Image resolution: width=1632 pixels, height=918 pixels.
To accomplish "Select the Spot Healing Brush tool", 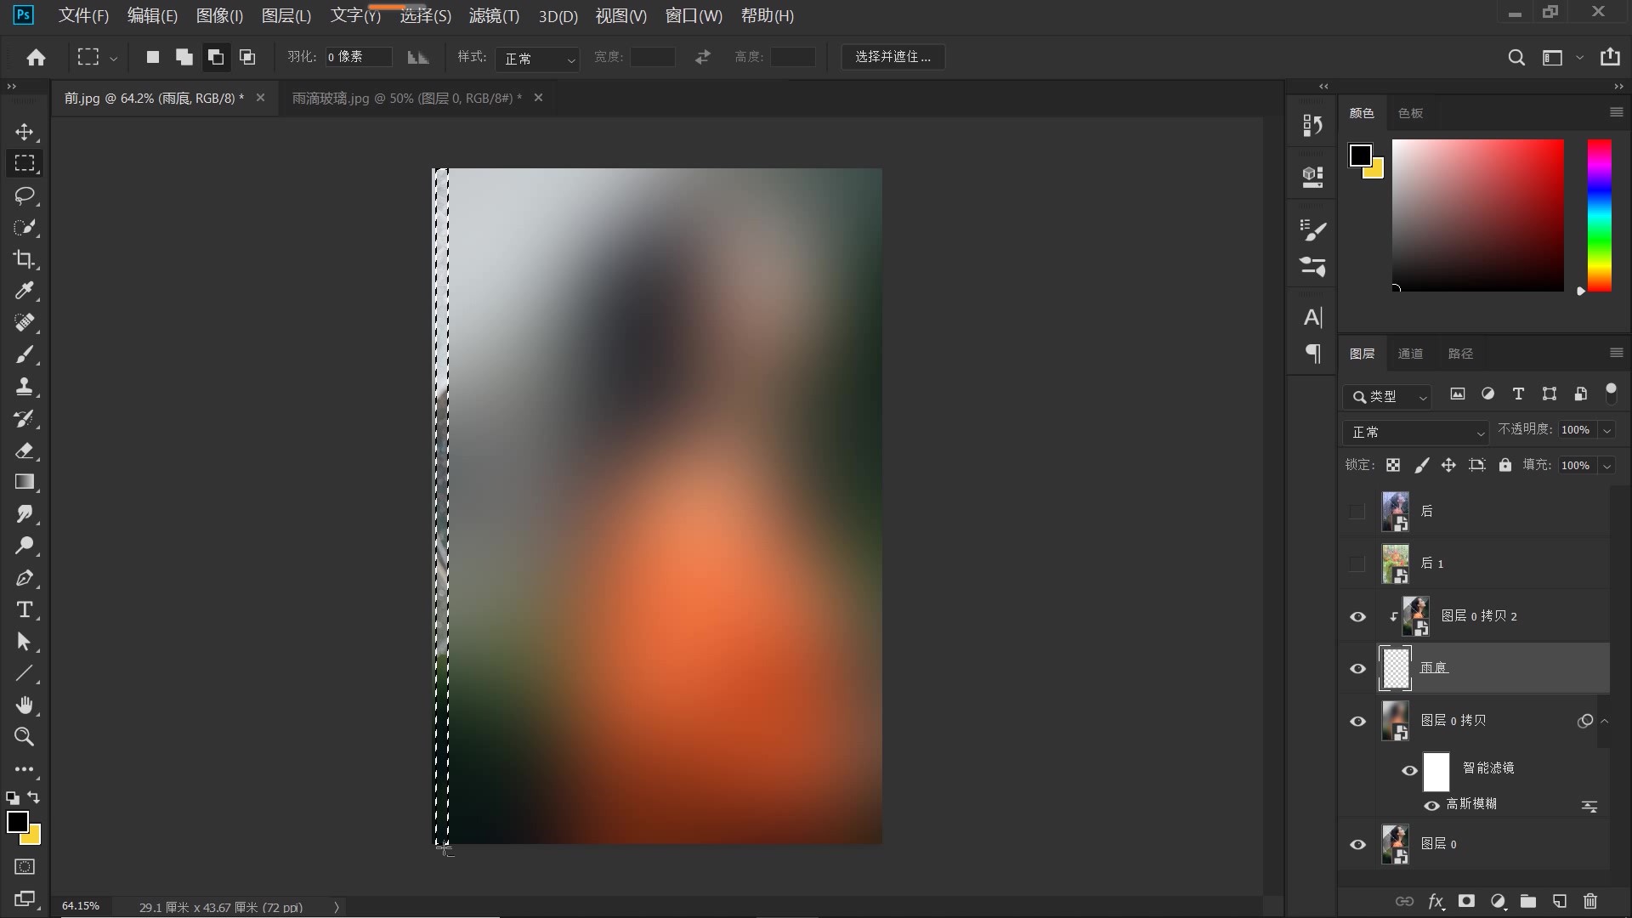I will tap(25, 323).
